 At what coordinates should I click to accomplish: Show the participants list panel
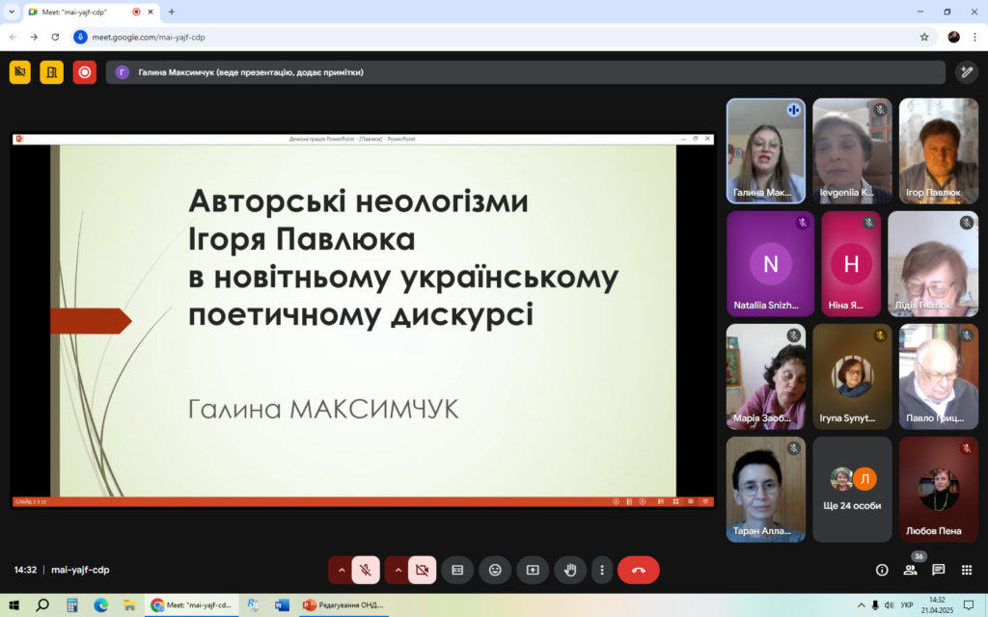tap(910, 570)
